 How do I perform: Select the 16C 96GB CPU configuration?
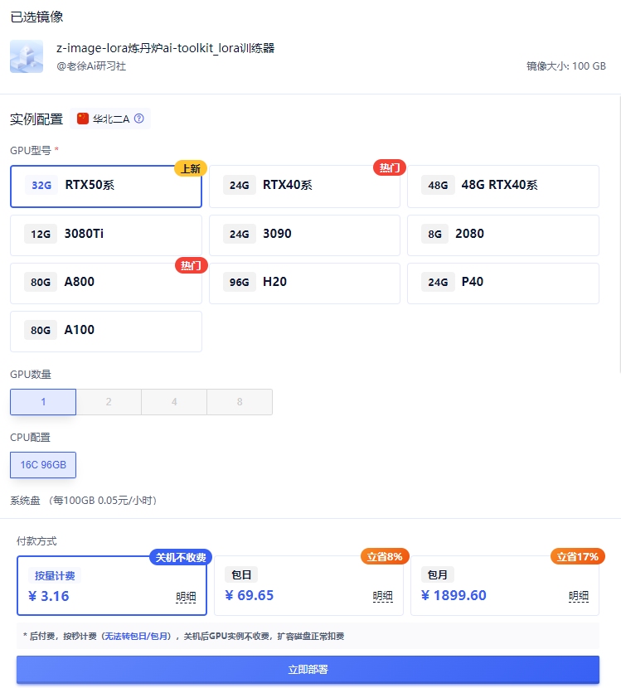tap(43, 465)
